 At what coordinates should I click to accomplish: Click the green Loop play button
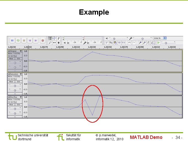(18, 40)
